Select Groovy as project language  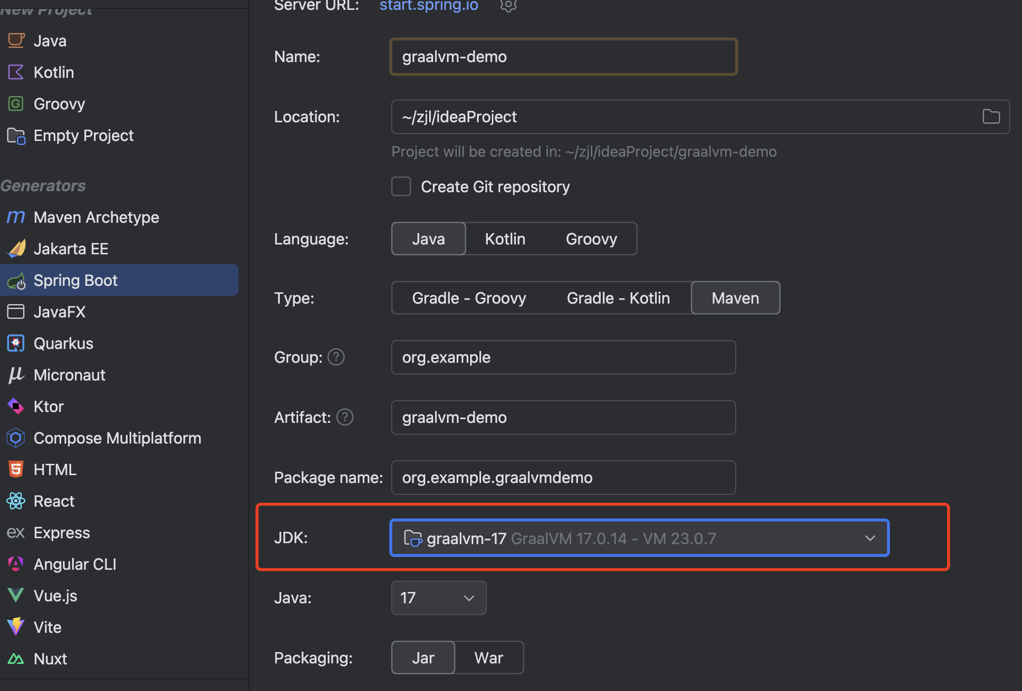[x=591, y=239]
